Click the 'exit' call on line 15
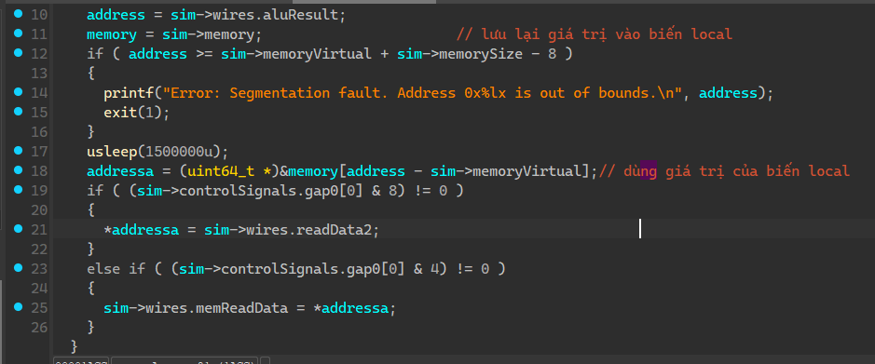Image resolution: width=875 pixels, height=364 pixels. pos(120,113)
